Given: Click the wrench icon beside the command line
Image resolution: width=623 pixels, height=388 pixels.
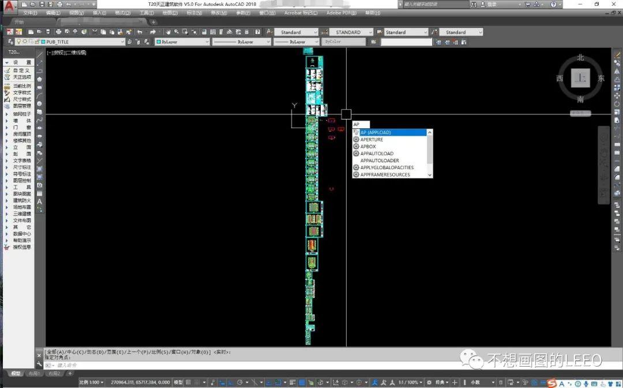Looking at the screenshot, I should tap(39, 364).
